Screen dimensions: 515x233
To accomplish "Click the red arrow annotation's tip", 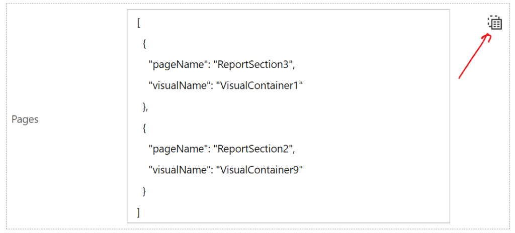I will point(490,35).
